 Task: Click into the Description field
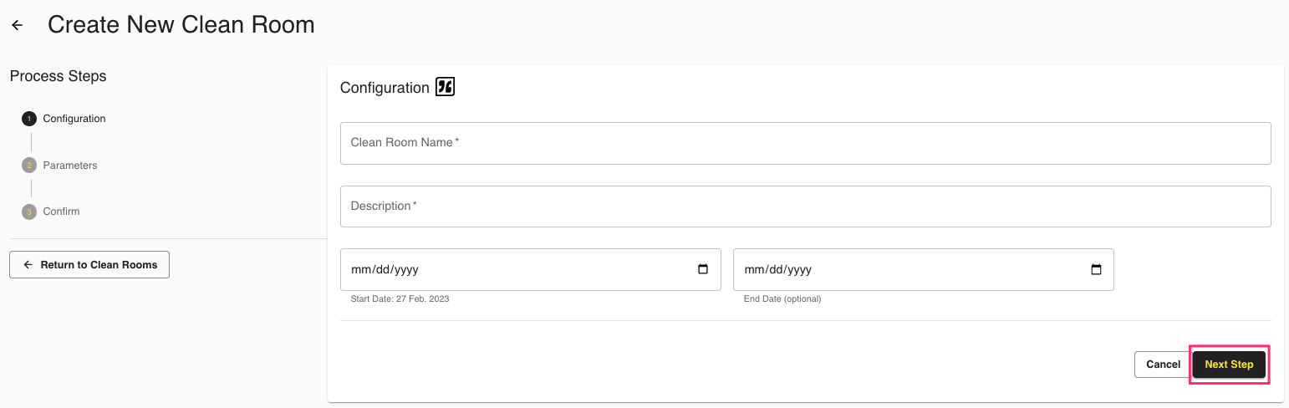point(805,207)
